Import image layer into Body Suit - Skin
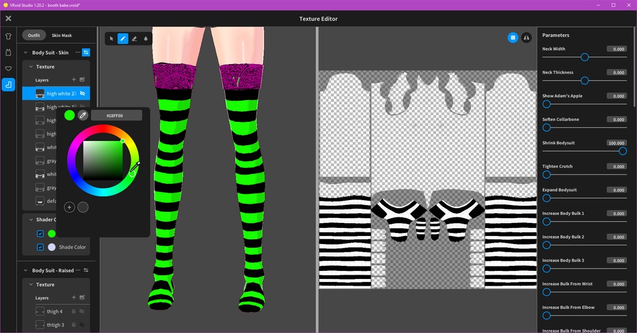 [82, 80]
